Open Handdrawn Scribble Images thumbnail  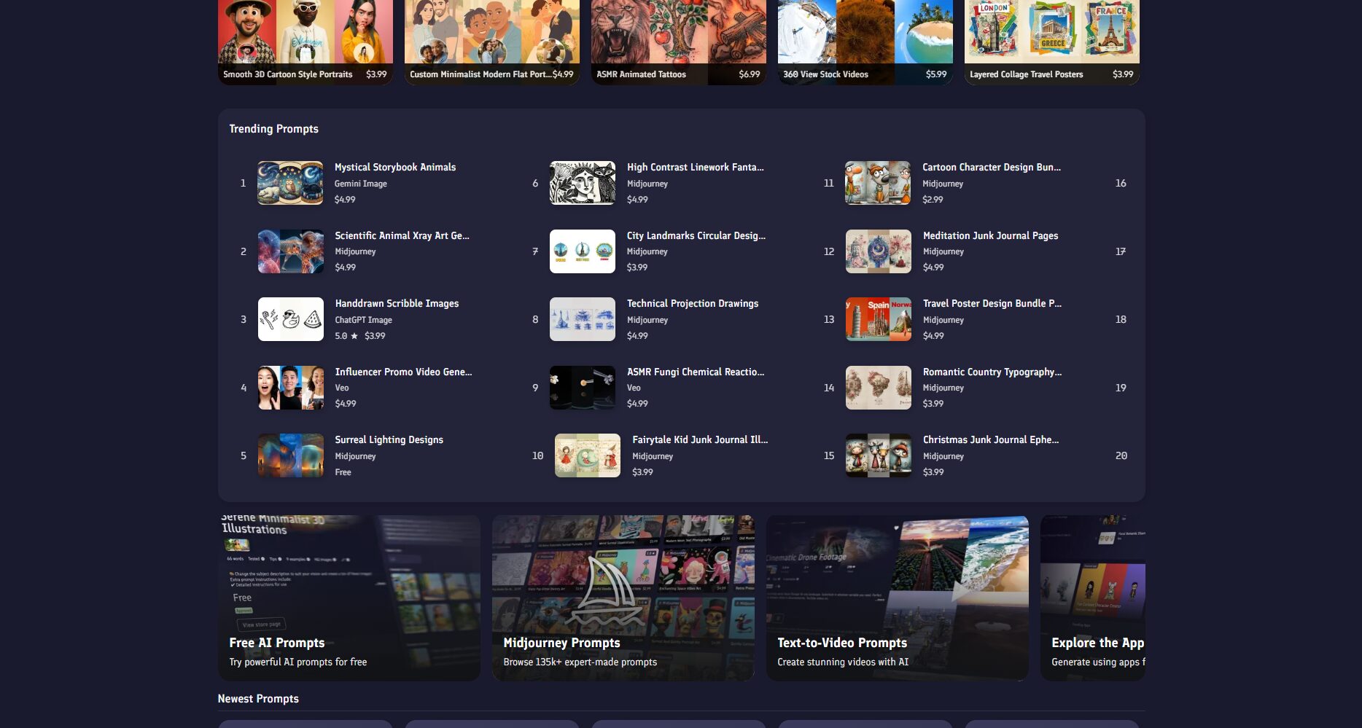tap(290, 319)
